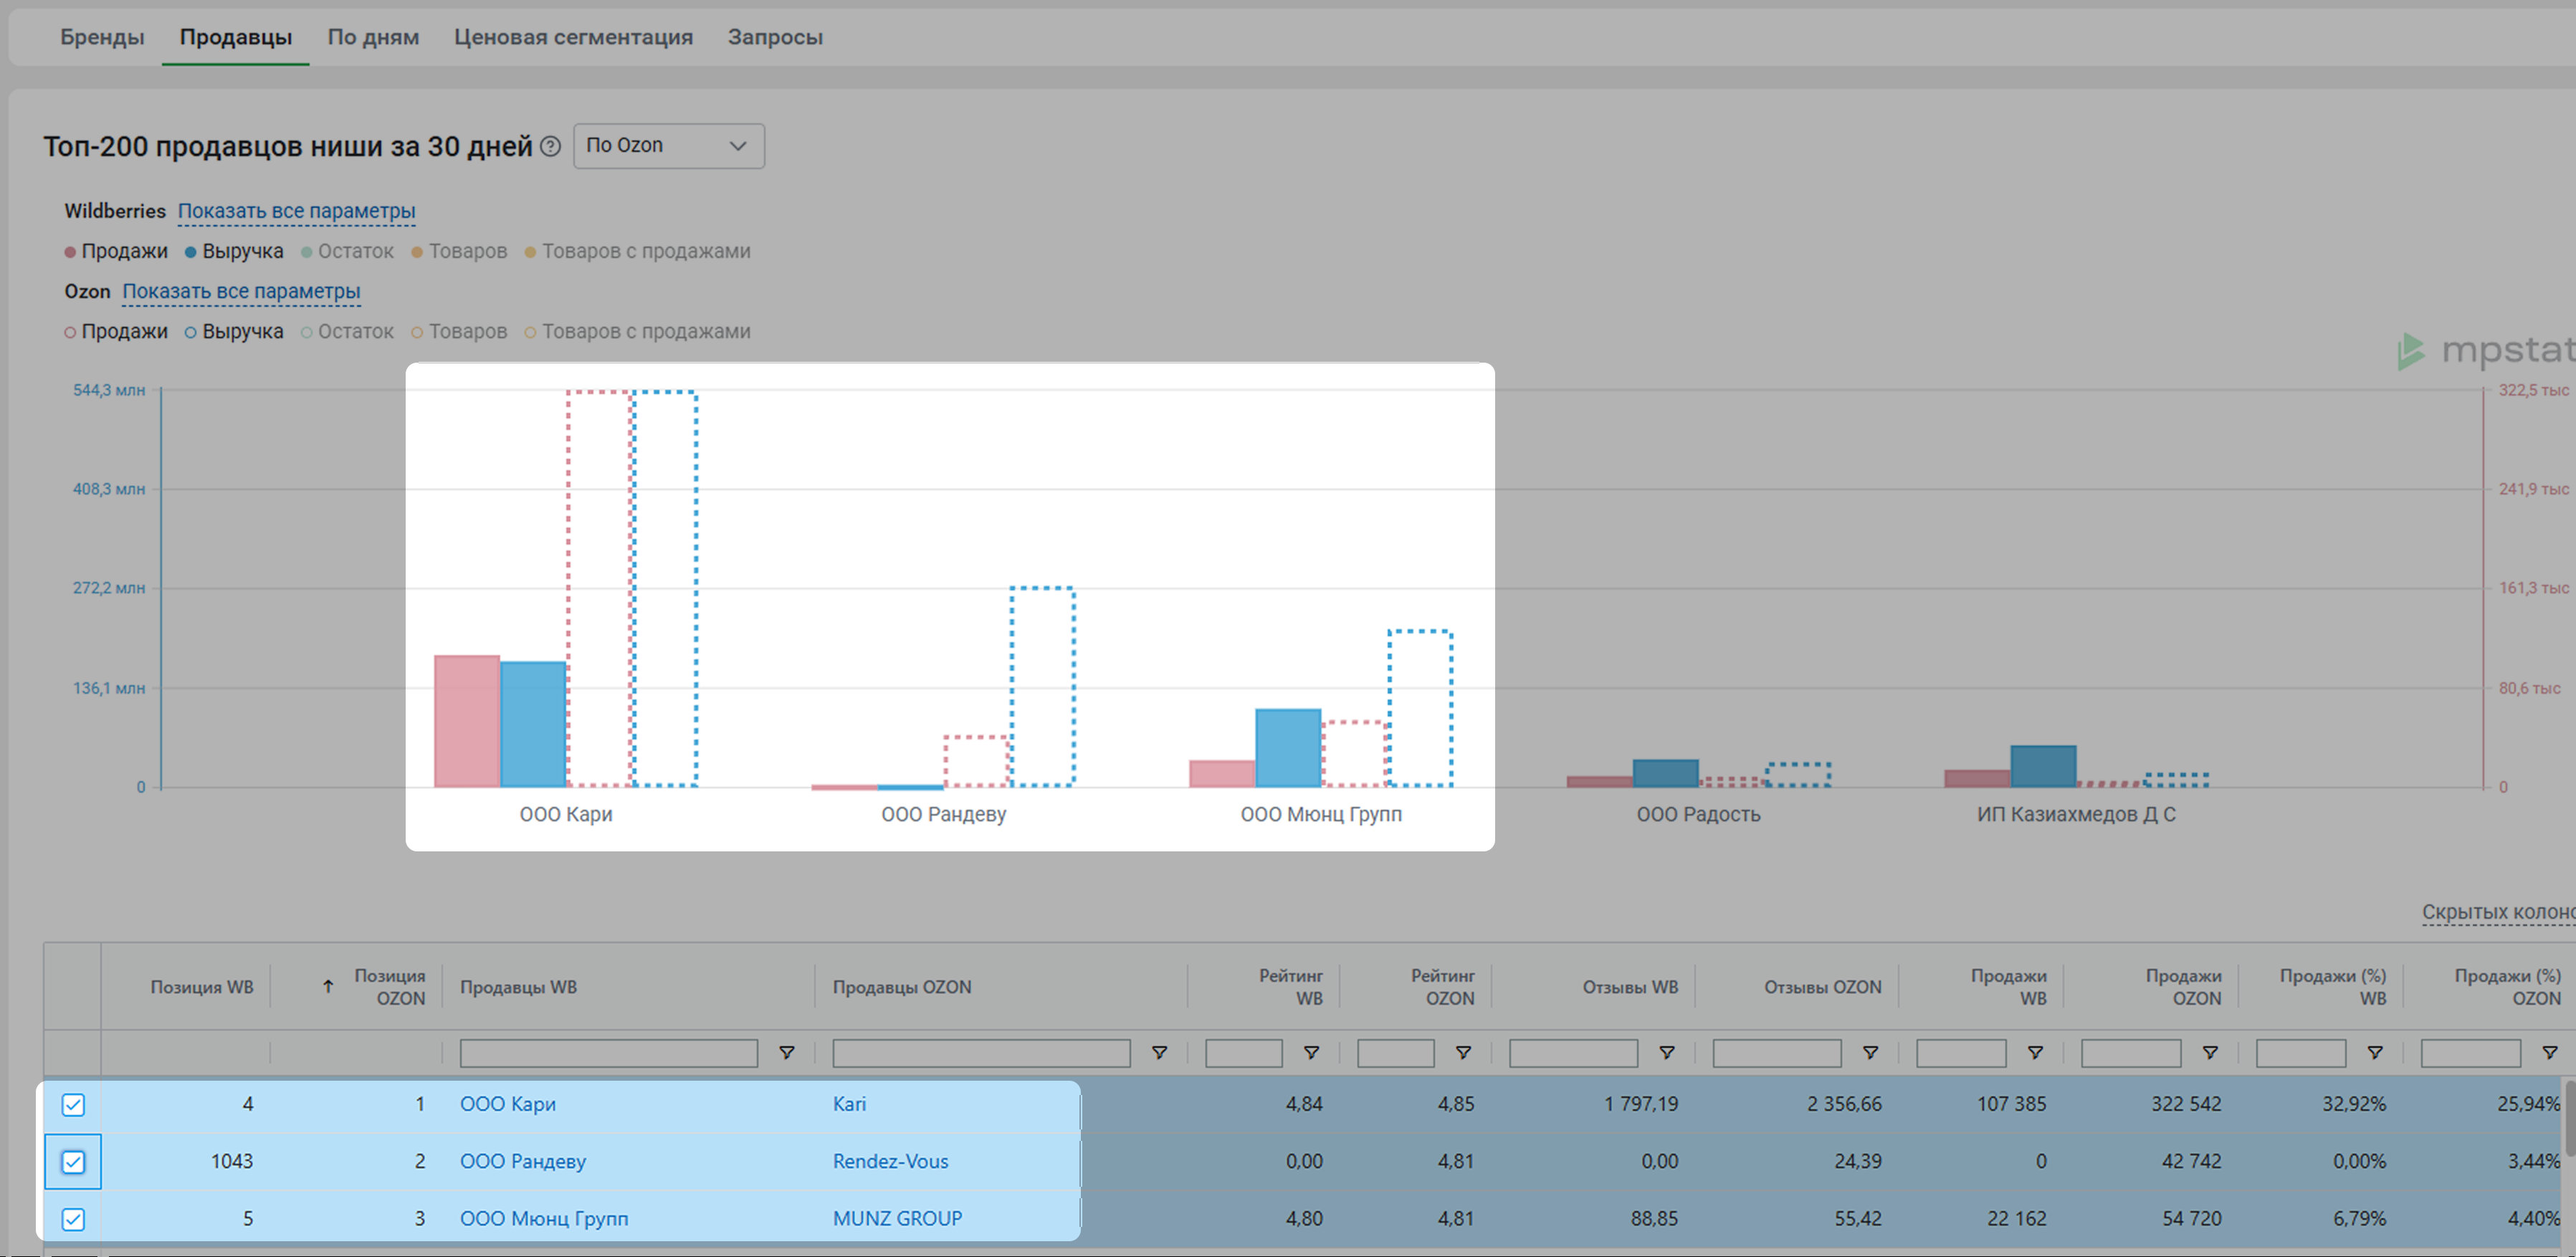Click ООО Радость solid blue bar
This screenshot has width=2576, height=1257.
click(1665, 773)
